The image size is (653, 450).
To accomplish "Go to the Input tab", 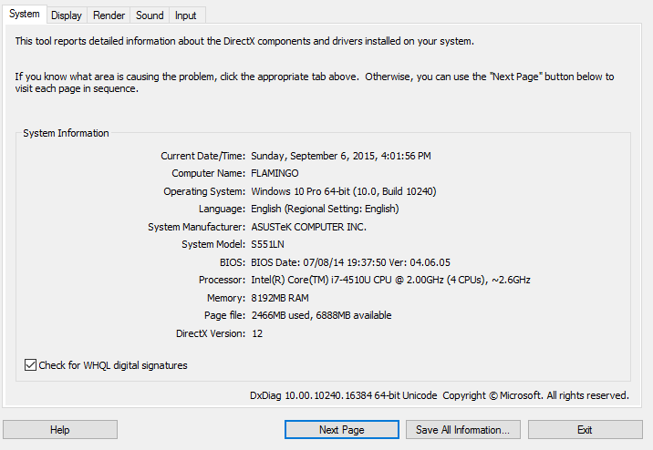I will click(x=185, y=15).
